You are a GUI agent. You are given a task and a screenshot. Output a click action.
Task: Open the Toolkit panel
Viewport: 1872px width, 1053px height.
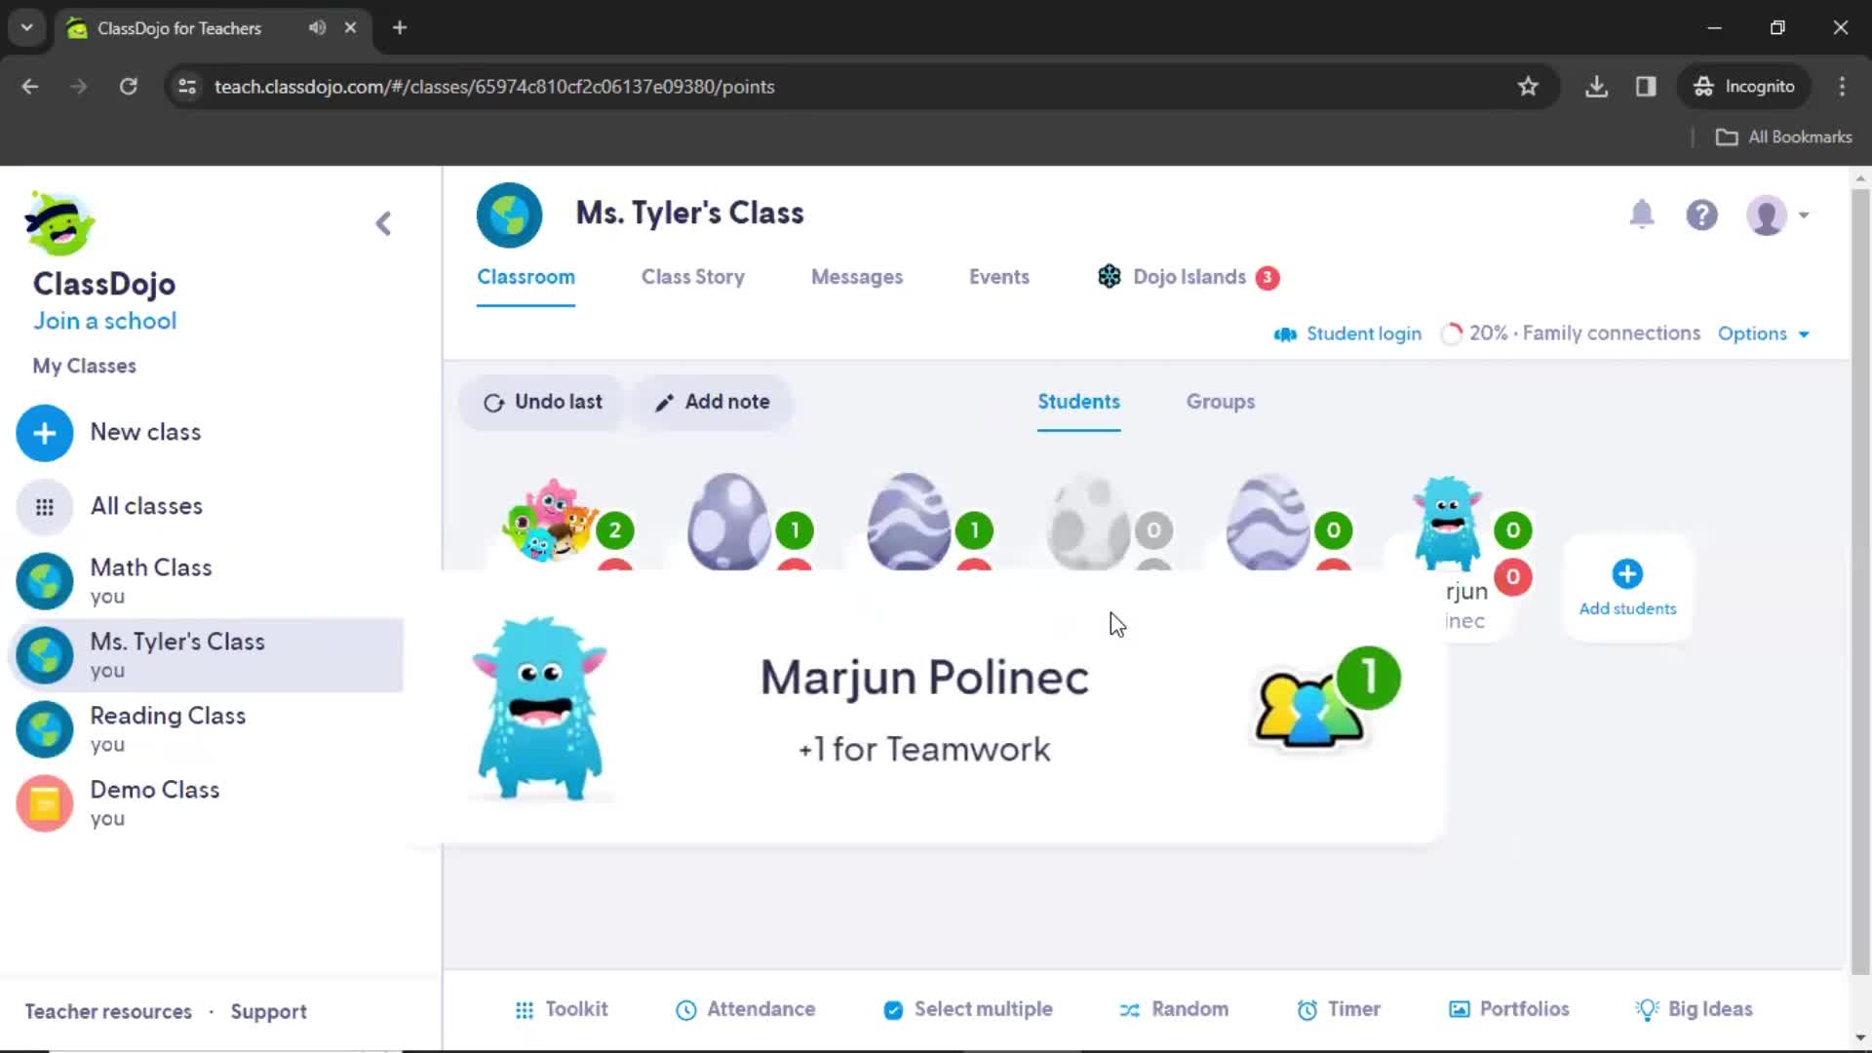click(x=562, y=1009)
